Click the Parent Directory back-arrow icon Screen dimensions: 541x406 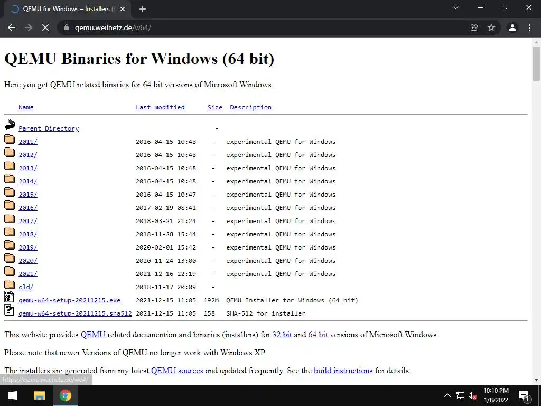[x=10, y=125]
